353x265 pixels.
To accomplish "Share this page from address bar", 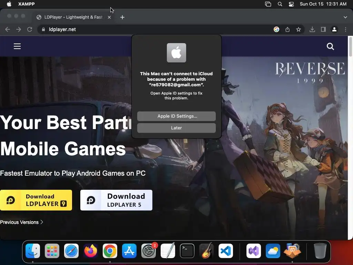I will tap(288, 29).
